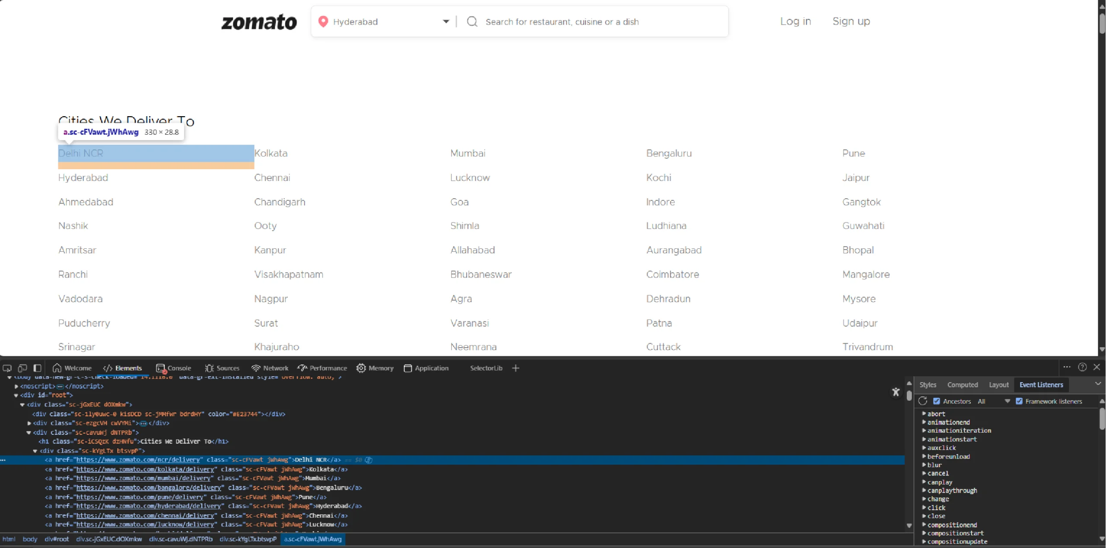Expand the abort event listener
Screen dimensions: 1106x548
click(x=924, y=414)
